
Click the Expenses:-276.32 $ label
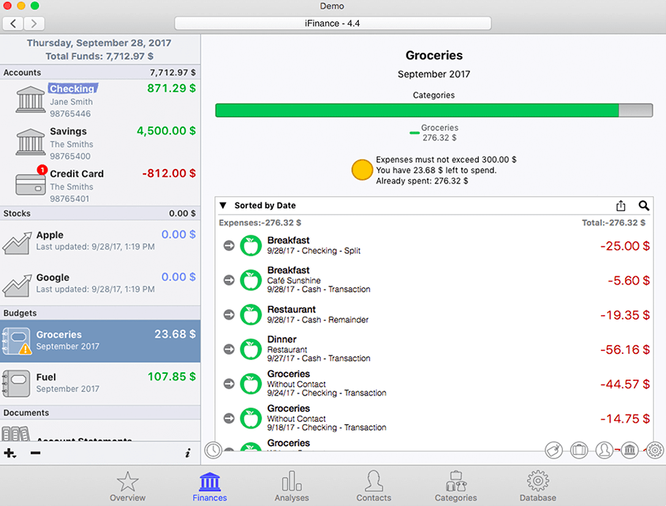260,222
